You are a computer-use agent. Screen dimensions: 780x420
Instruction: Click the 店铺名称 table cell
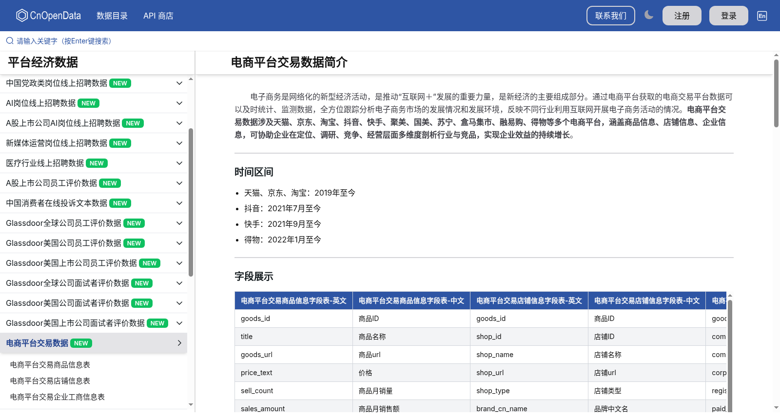coord(647,355)
